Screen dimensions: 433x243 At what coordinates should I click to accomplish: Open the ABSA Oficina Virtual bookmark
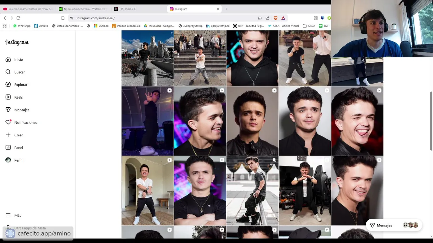click(283, 26)
